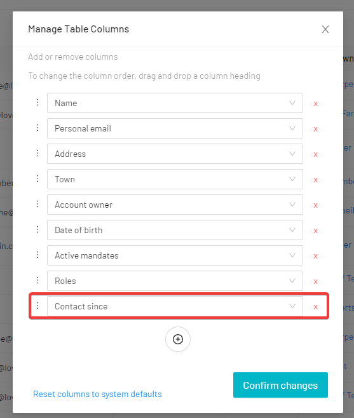Remove the Name column with red x
Image resolution: width=354 pixels, height=418 pixels.
tap(316, 104)
